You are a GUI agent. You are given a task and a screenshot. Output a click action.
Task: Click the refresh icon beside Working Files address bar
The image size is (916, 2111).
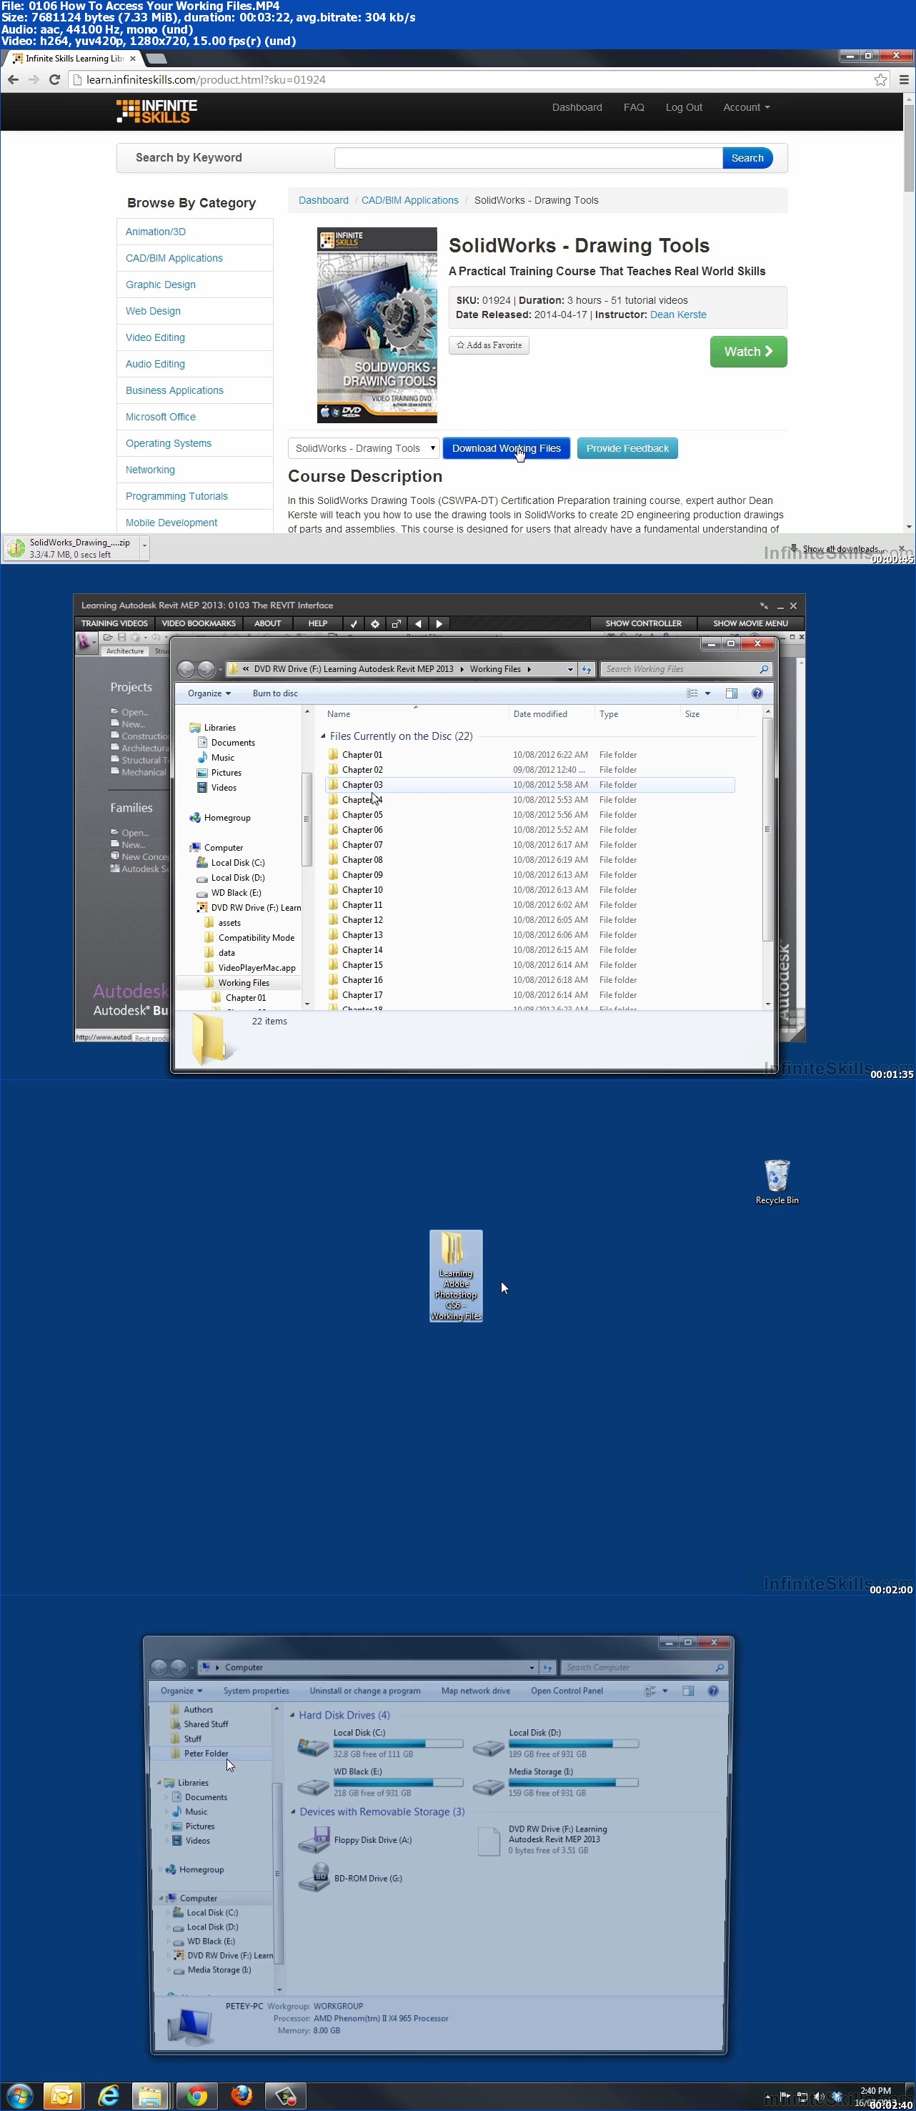point(587,670)
